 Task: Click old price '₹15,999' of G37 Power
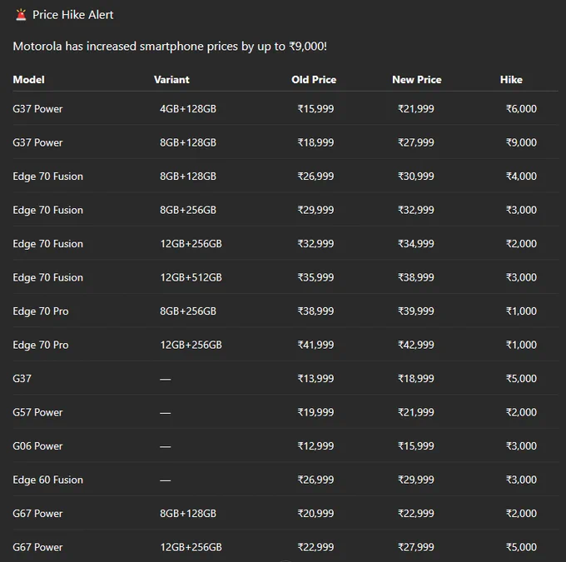(x=315, y=109)
